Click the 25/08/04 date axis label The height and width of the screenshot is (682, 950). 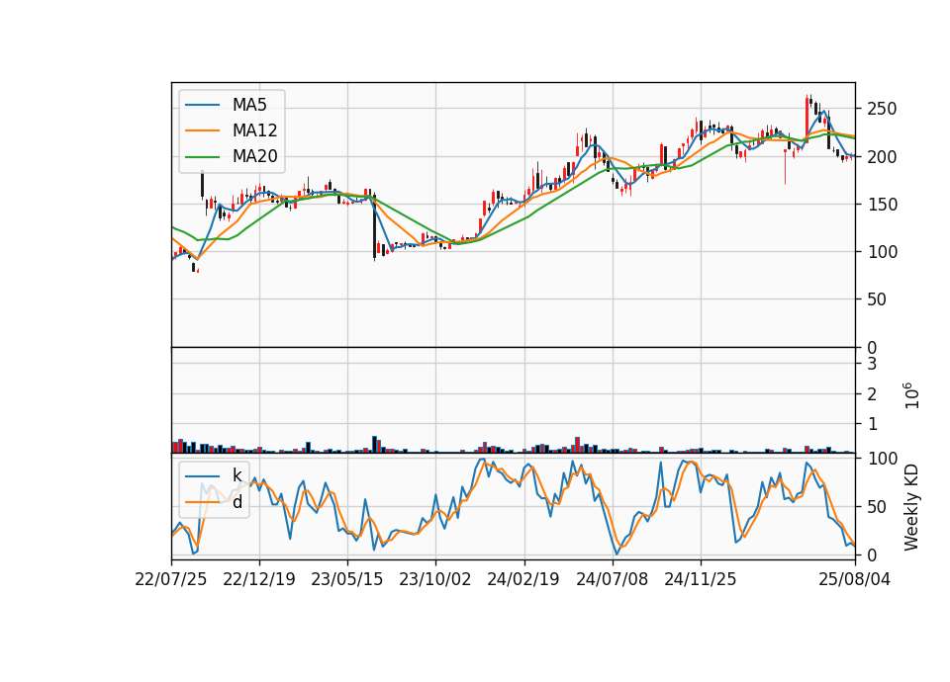click(855, 579)
